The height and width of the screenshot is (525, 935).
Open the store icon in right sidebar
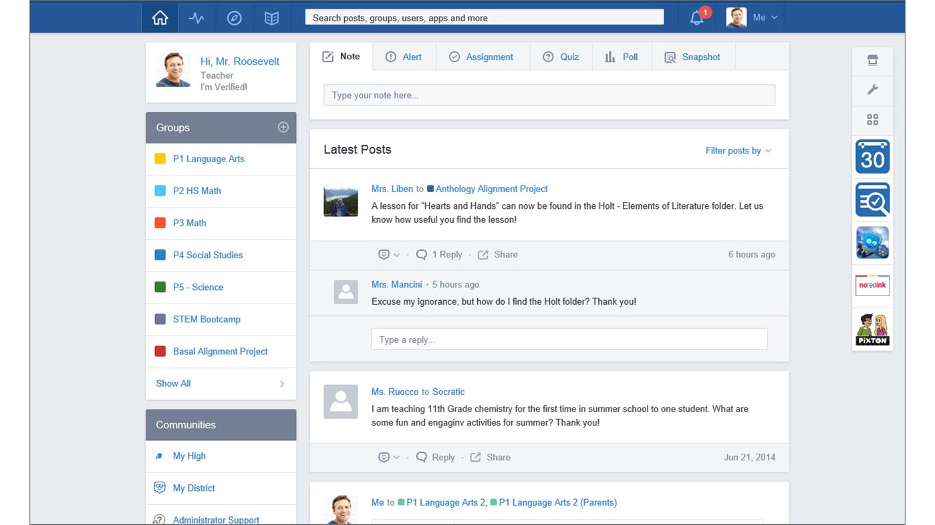[x=872, y=60]
